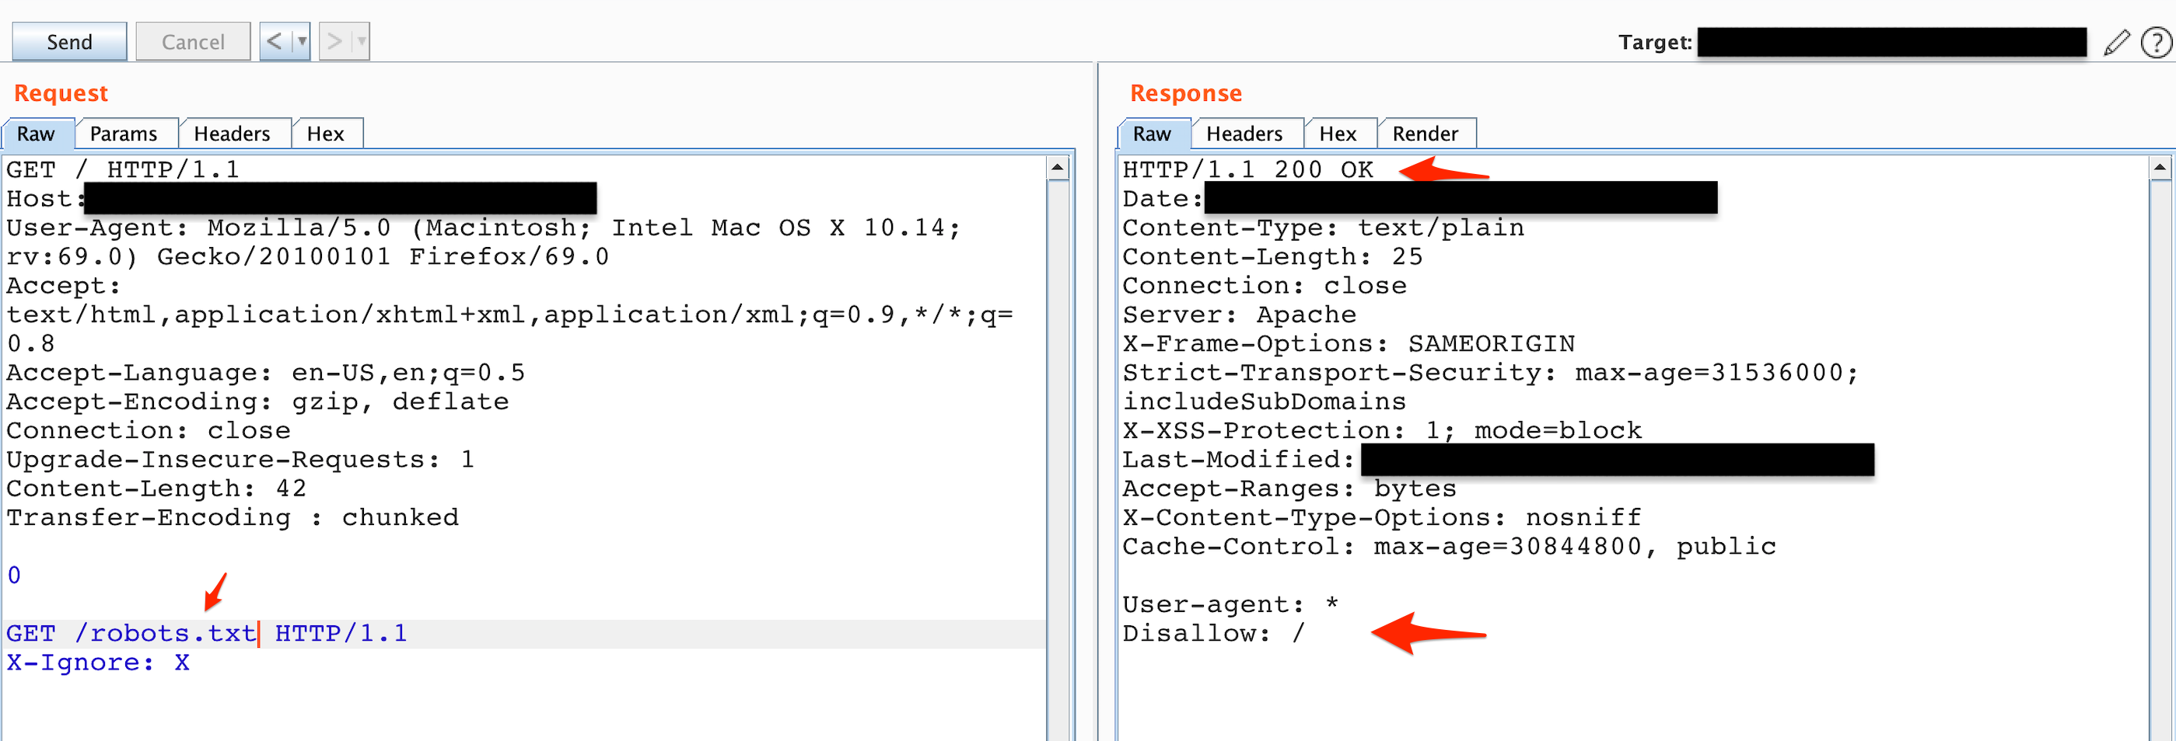The image size is (2176, 741).
Task: Click the 'X-Ignore: X' request line
Action: tap(98, 663)
